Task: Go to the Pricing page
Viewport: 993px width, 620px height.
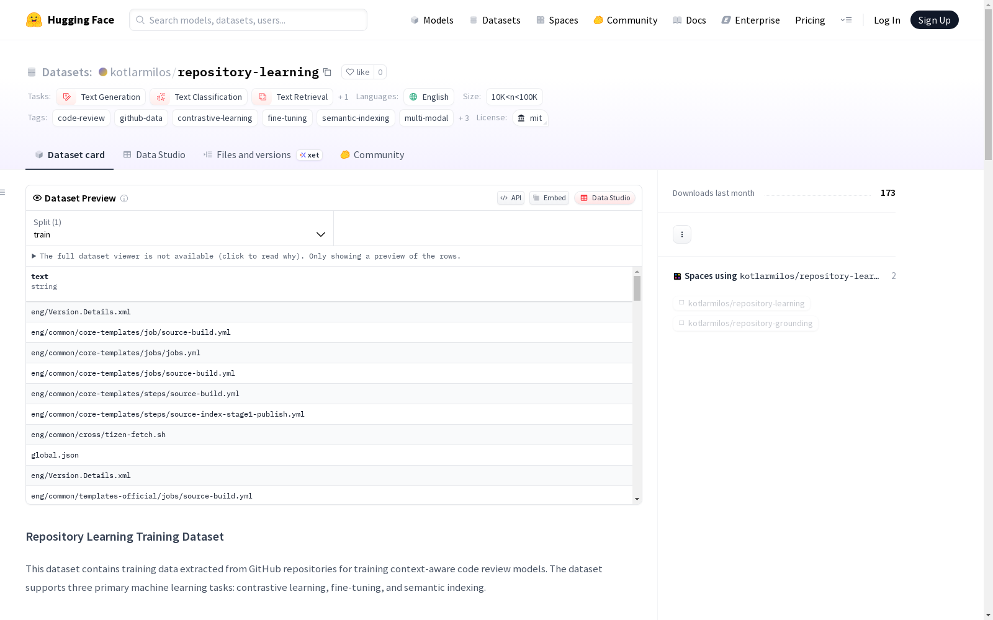Action: [x=810, y=20]
